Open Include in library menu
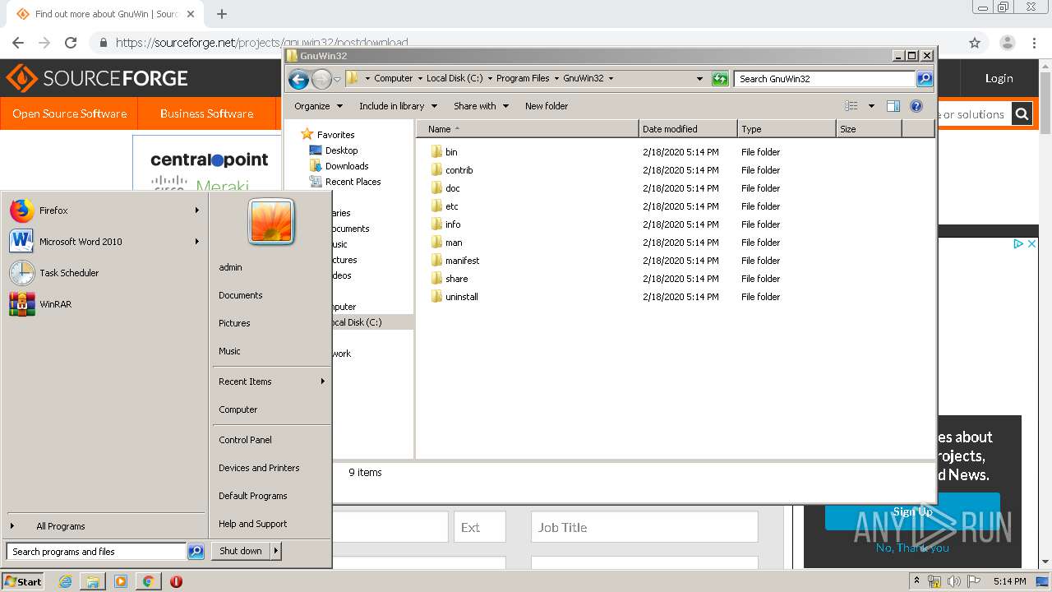The image size is (1052, 592). point(398,106)
